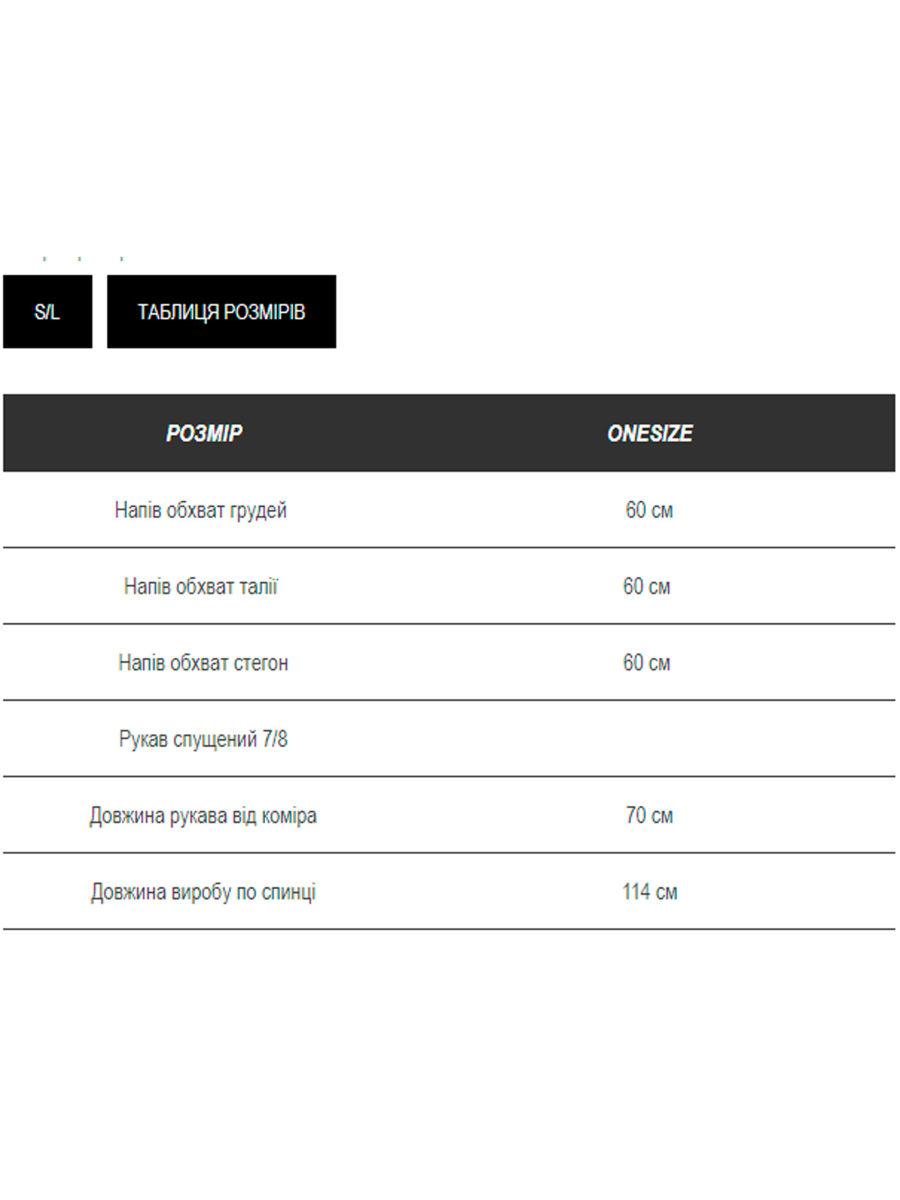The height and width of the screenshot is (1200, 900).
Task: Click the empty value cell for Рукав спущений
Action: click(649, 739)
